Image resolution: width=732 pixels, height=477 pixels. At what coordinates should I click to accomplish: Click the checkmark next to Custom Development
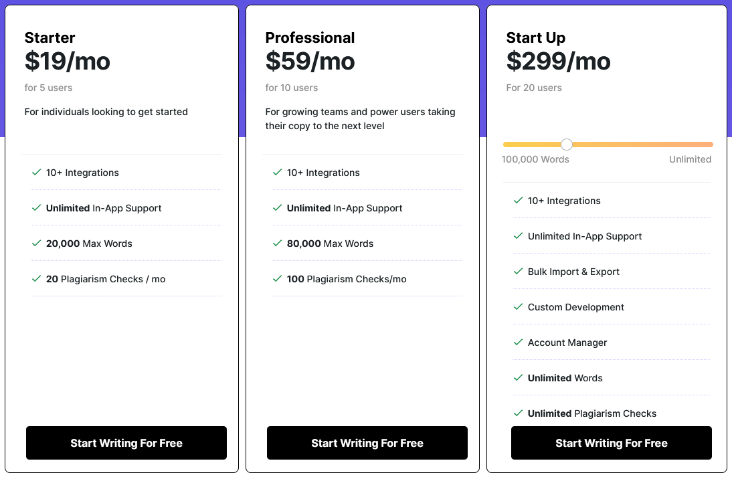pos(518,307)
